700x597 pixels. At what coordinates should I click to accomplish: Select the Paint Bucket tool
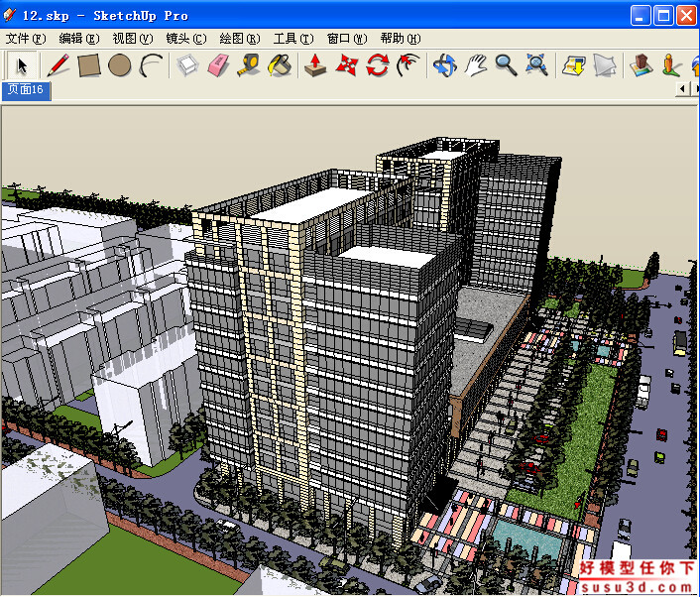click(x=280, y=65)
